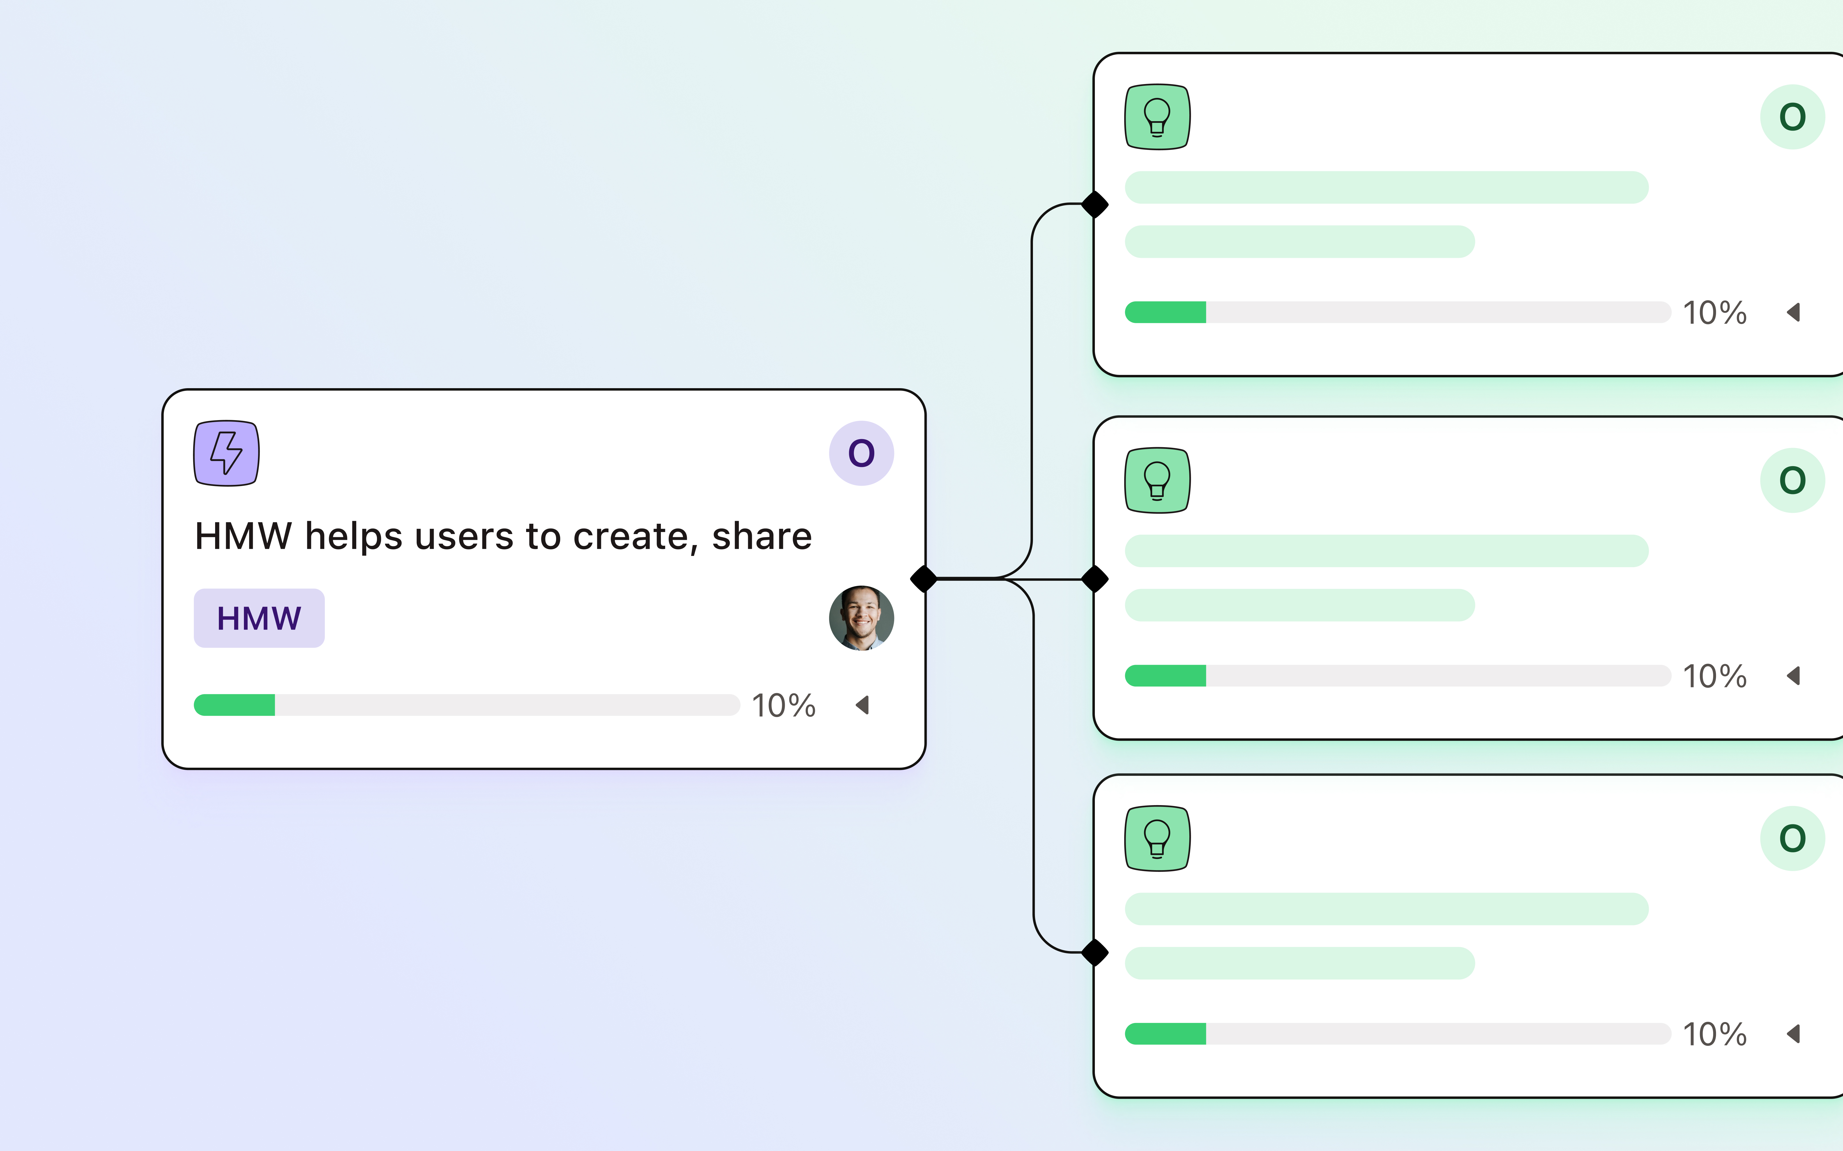Click the HMW card's progress bar
Screen dimensions: 1843x1151
coord(467,705)
